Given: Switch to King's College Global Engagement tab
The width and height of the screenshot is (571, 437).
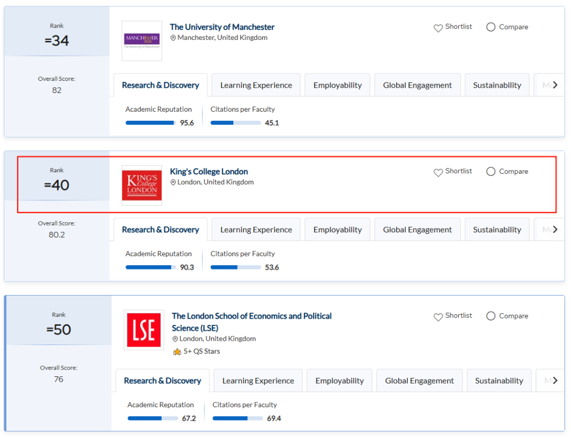Looking at the screenshot, I should click(x=417, y=230).
